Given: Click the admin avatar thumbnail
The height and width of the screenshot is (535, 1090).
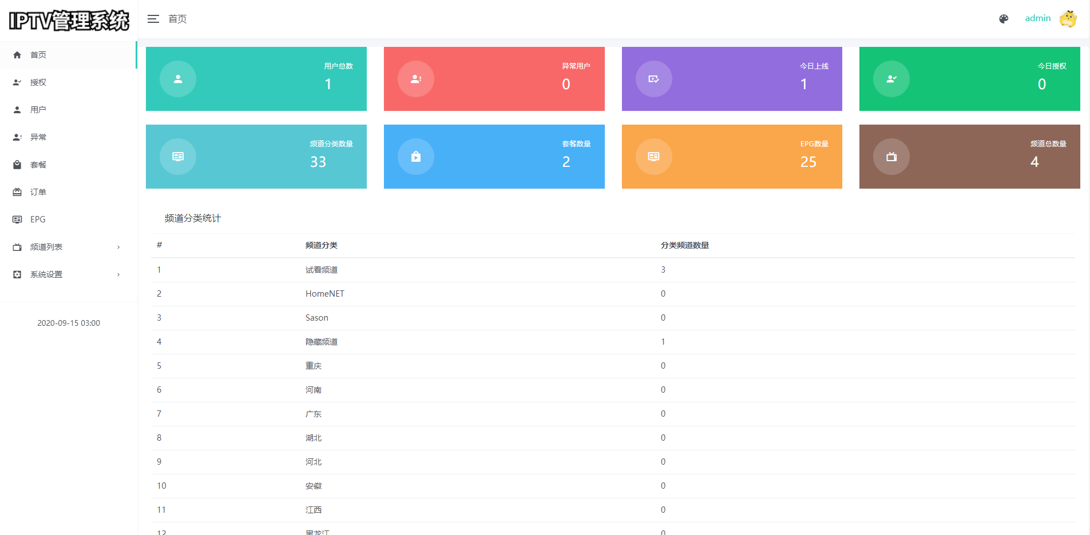Looking at the screenshot, I should click(1069, 19).
